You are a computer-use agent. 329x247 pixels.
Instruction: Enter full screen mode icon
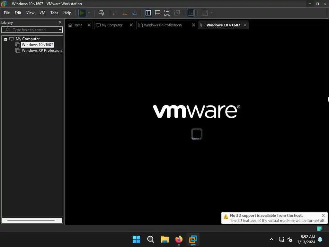point(167,13)
